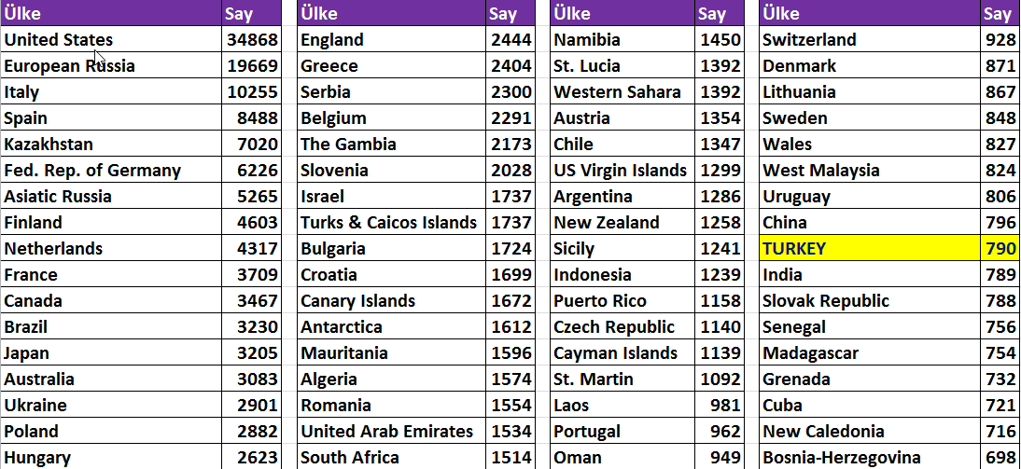Click the Bosnia-Herzegovina cell
The height and width of the screenshot is (469, 1021).
870,457
